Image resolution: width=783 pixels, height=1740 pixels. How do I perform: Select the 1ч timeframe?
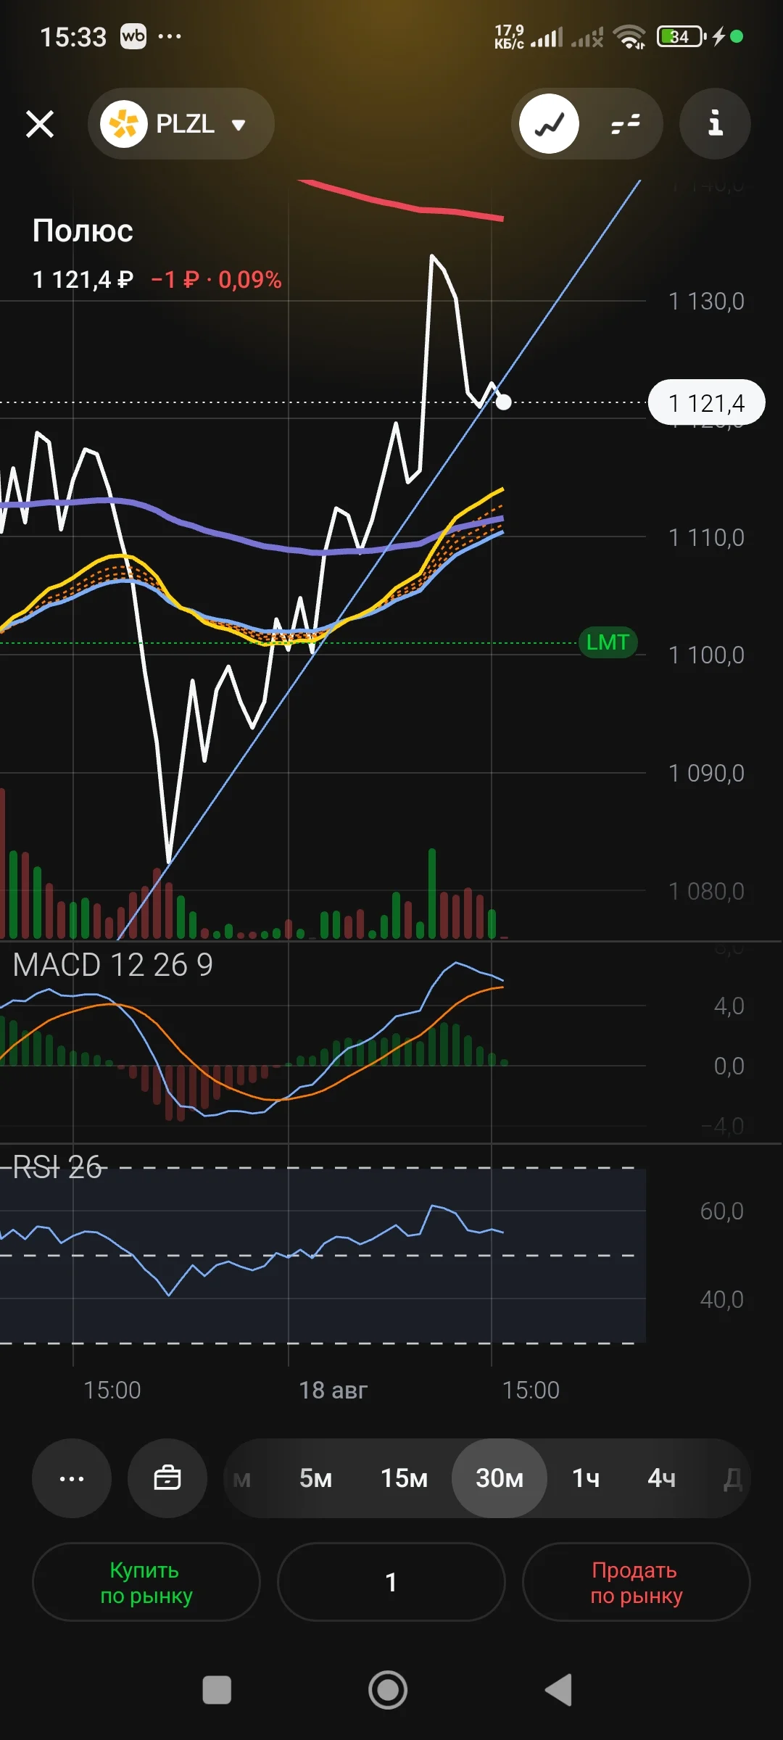[x=587, y=1478]
